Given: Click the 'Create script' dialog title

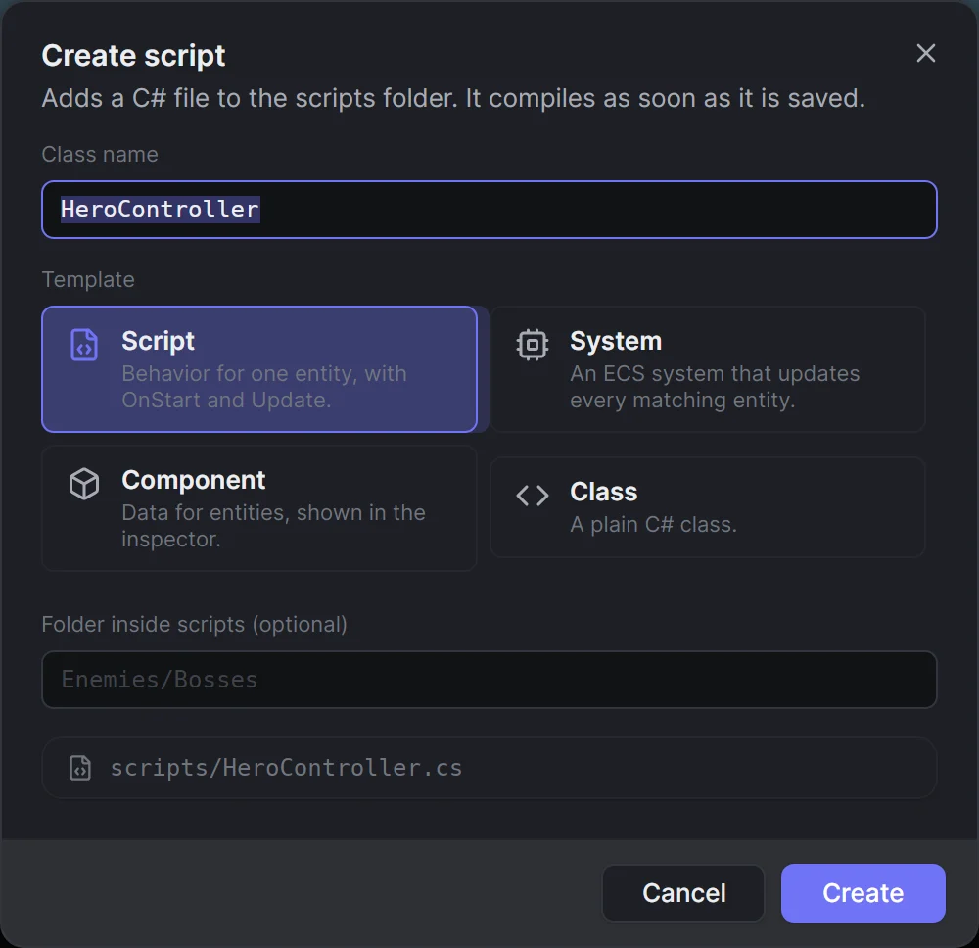Looking at the screenshot, I should (133, 56).
